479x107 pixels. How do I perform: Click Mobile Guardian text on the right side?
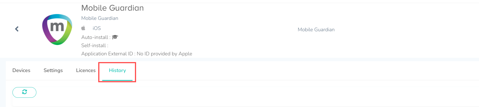[x=316, y=30]
